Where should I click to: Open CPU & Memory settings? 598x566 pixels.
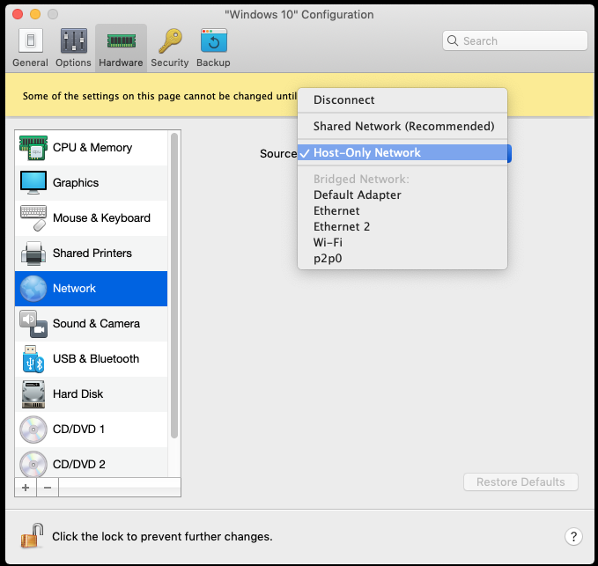(91, 148)
